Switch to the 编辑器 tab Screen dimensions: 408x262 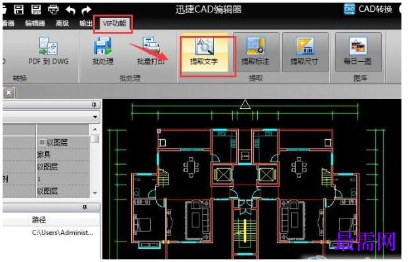pyautogui.click(x=35, y=23)
